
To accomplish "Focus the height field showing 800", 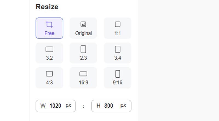I will click(x=111, y=106).
